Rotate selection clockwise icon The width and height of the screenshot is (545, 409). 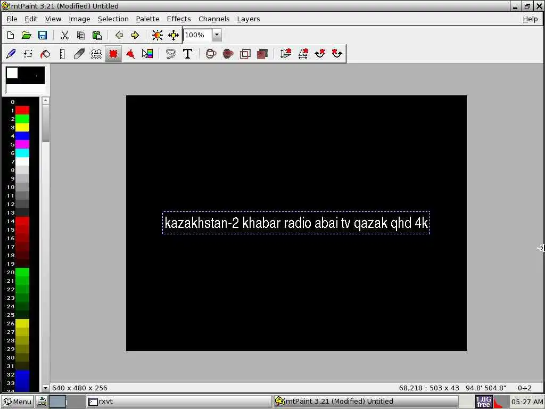coord(320,54)
